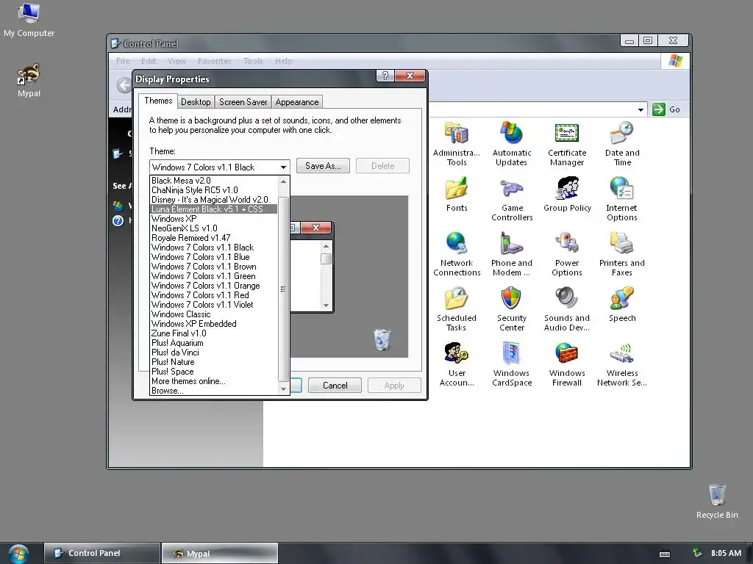Open Windows Firewall icon
753x564 pixels.
567,354
